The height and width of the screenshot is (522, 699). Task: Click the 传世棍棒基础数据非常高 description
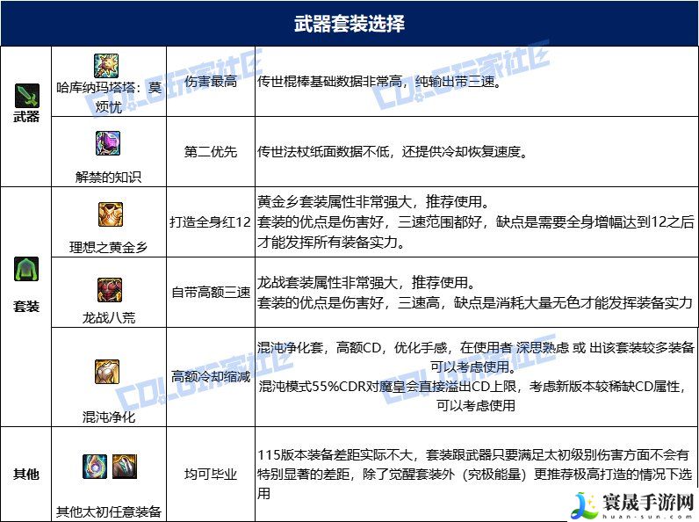(x=380, y=82)
